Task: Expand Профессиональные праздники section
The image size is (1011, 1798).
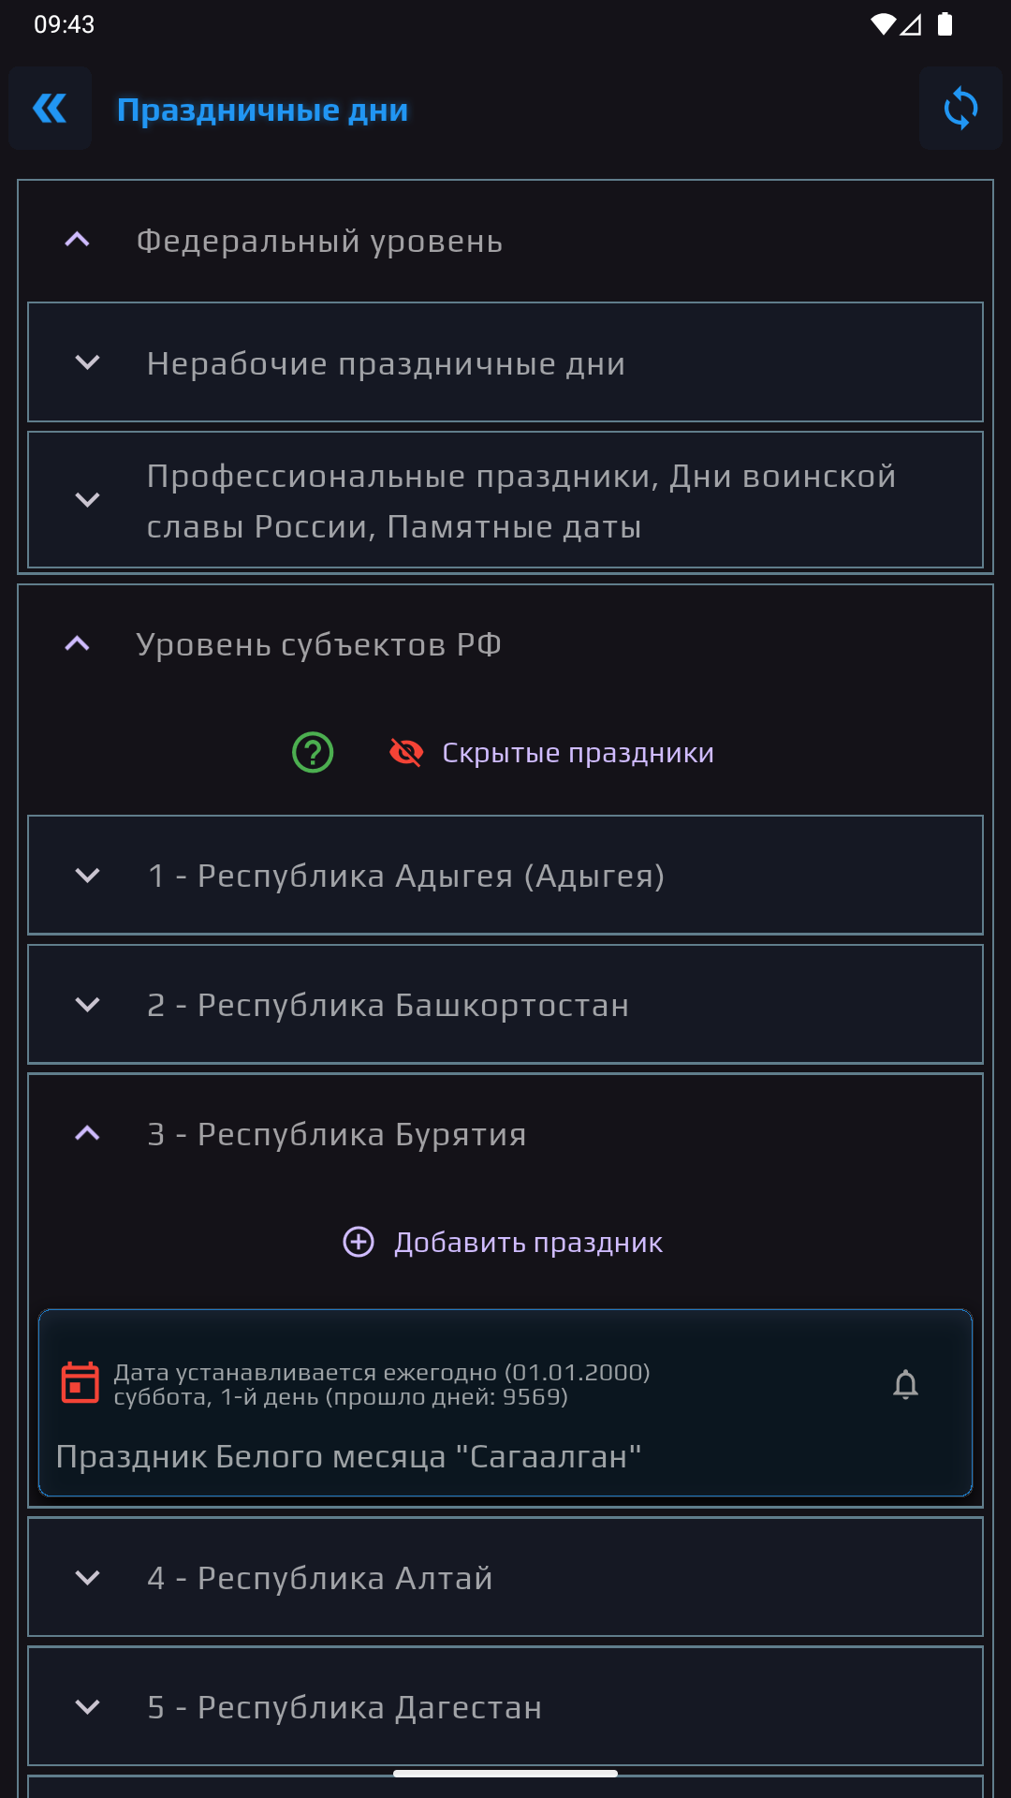Action: point(505,500)
